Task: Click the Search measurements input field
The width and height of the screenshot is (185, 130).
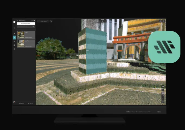Action: pyautogui.click(x=24, y=27)
